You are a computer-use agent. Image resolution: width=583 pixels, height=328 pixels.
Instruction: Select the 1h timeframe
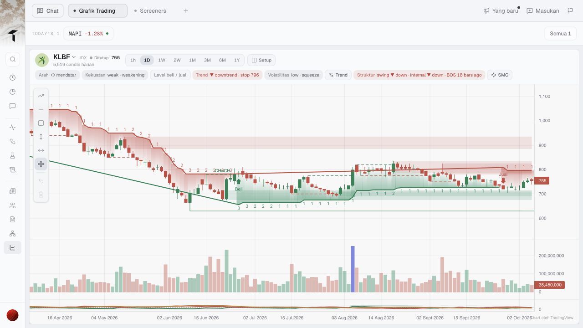133,60
